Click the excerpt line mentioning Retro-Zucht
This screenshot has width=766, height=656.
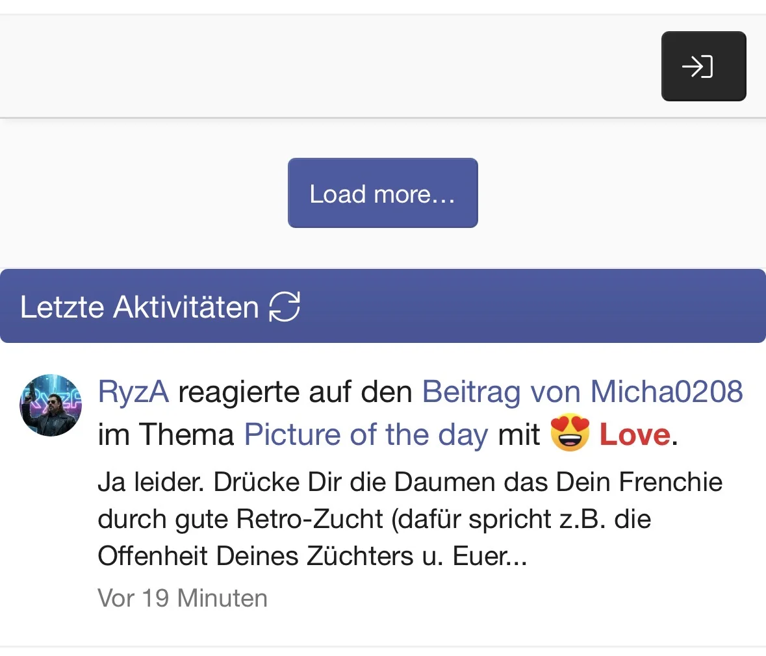(374, 519)
